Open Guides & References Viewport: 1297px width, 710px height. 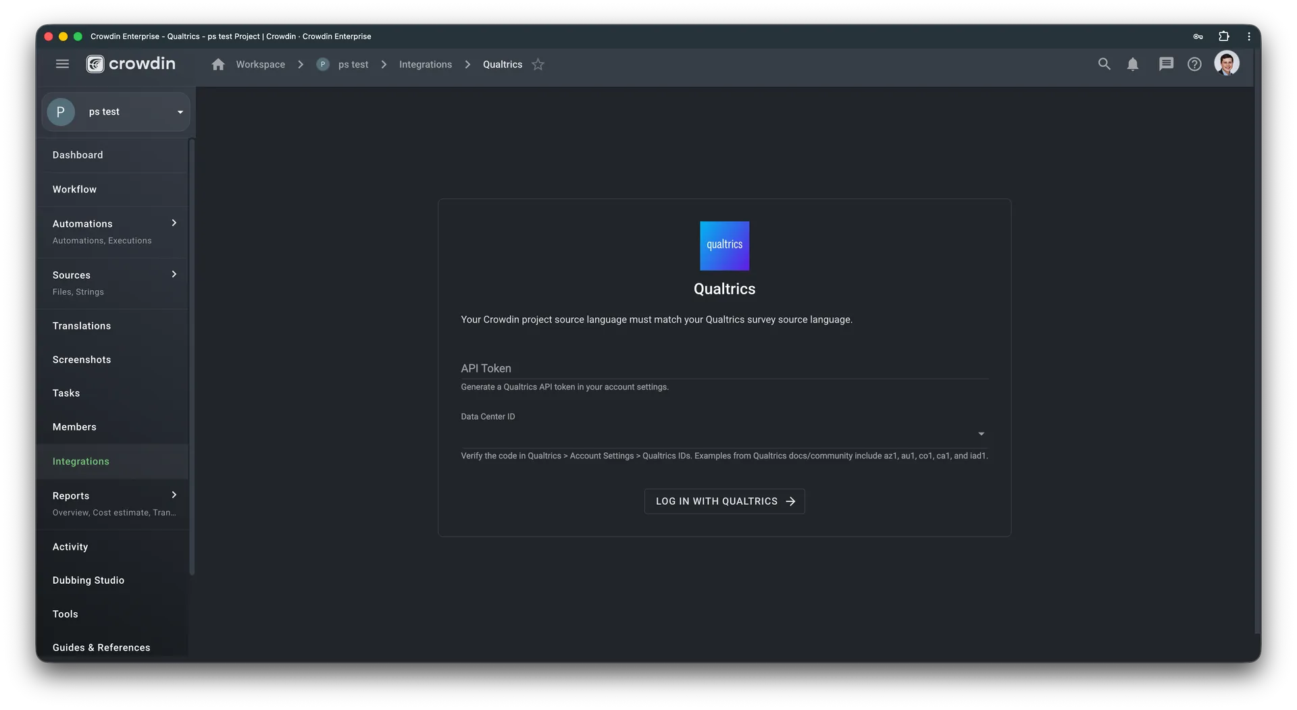pos(101,647)
